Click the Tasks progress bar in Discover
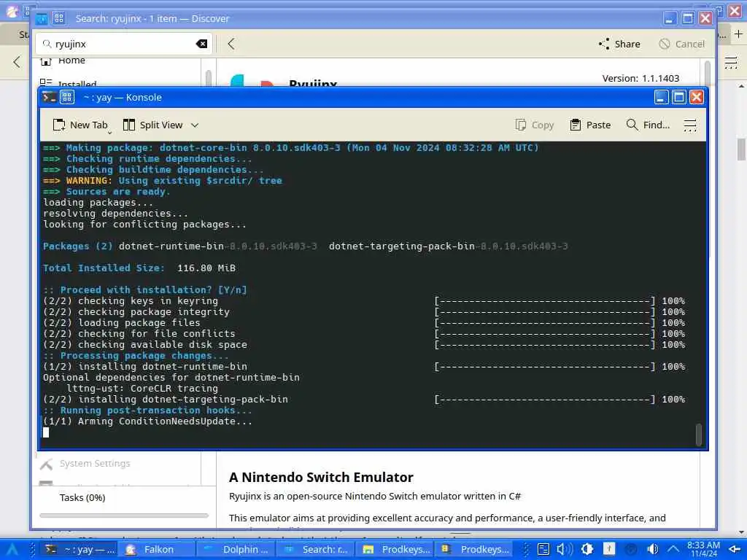Screen dimensions: 747x560 click(x=124, y=516)
